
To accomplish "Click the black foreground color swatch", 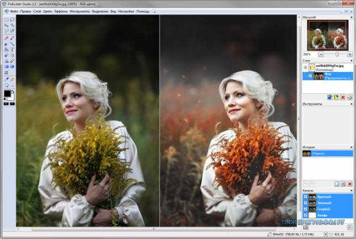I will point(7,93).
